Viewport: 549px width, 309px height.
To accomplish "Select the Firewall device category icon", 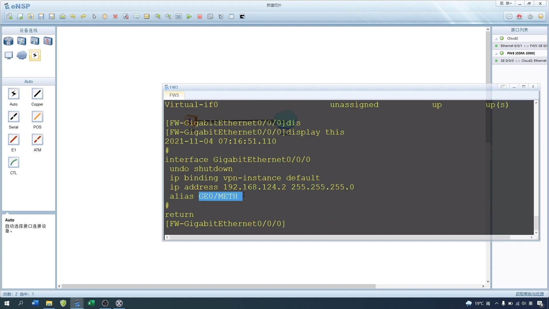I will pyautogui.click(x=48, y=41).
